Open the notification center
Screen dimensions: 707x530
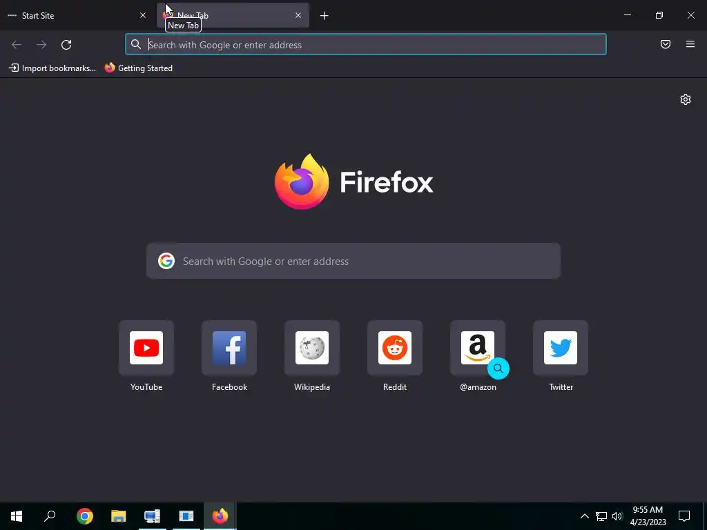point(684,516)
